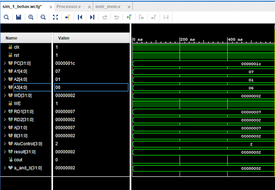Expand the PC[31:0] signal bus
Screen dimensions: 275x190
[5, 64]
